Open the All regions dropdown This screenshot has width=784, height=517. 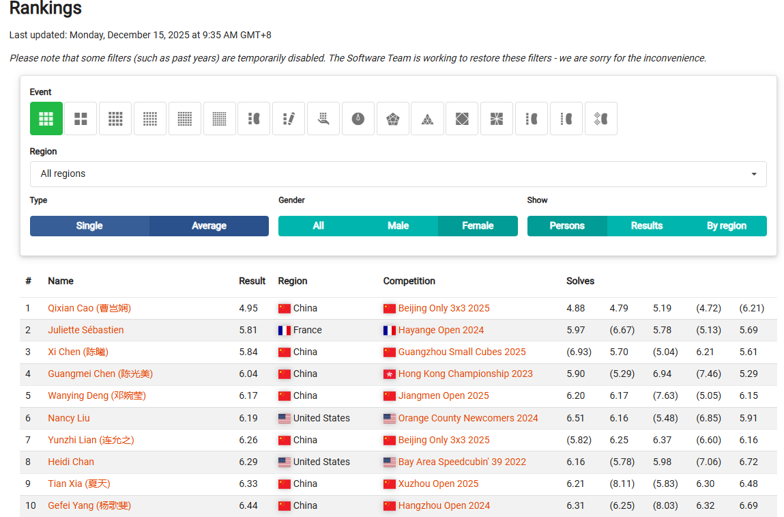click(398, 174)
